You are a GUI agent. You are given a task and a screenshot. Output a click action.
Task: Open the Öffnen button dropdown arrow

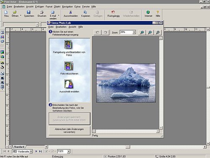(x=21, y=16)
